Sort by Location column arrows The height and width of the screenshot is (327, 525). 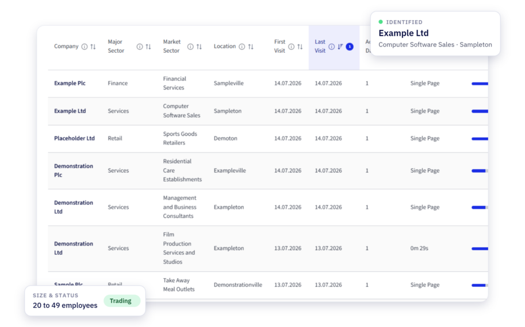tap(251, 47)
